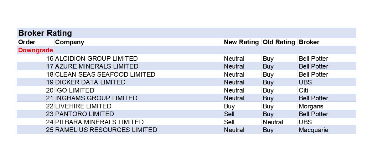The width and height of the screenshot is (383, 143).
Task: Select PILBARA MINERALS LIMITED cell
Action: [x=99, y=122]
